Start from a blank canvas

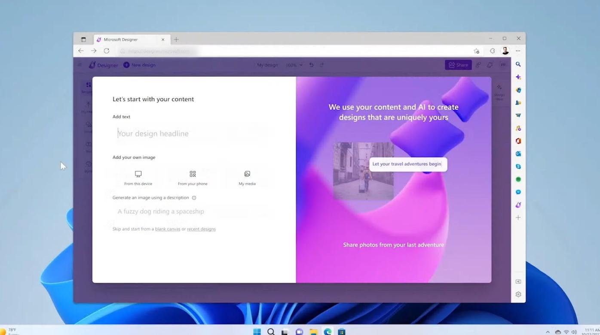[167, 229]
